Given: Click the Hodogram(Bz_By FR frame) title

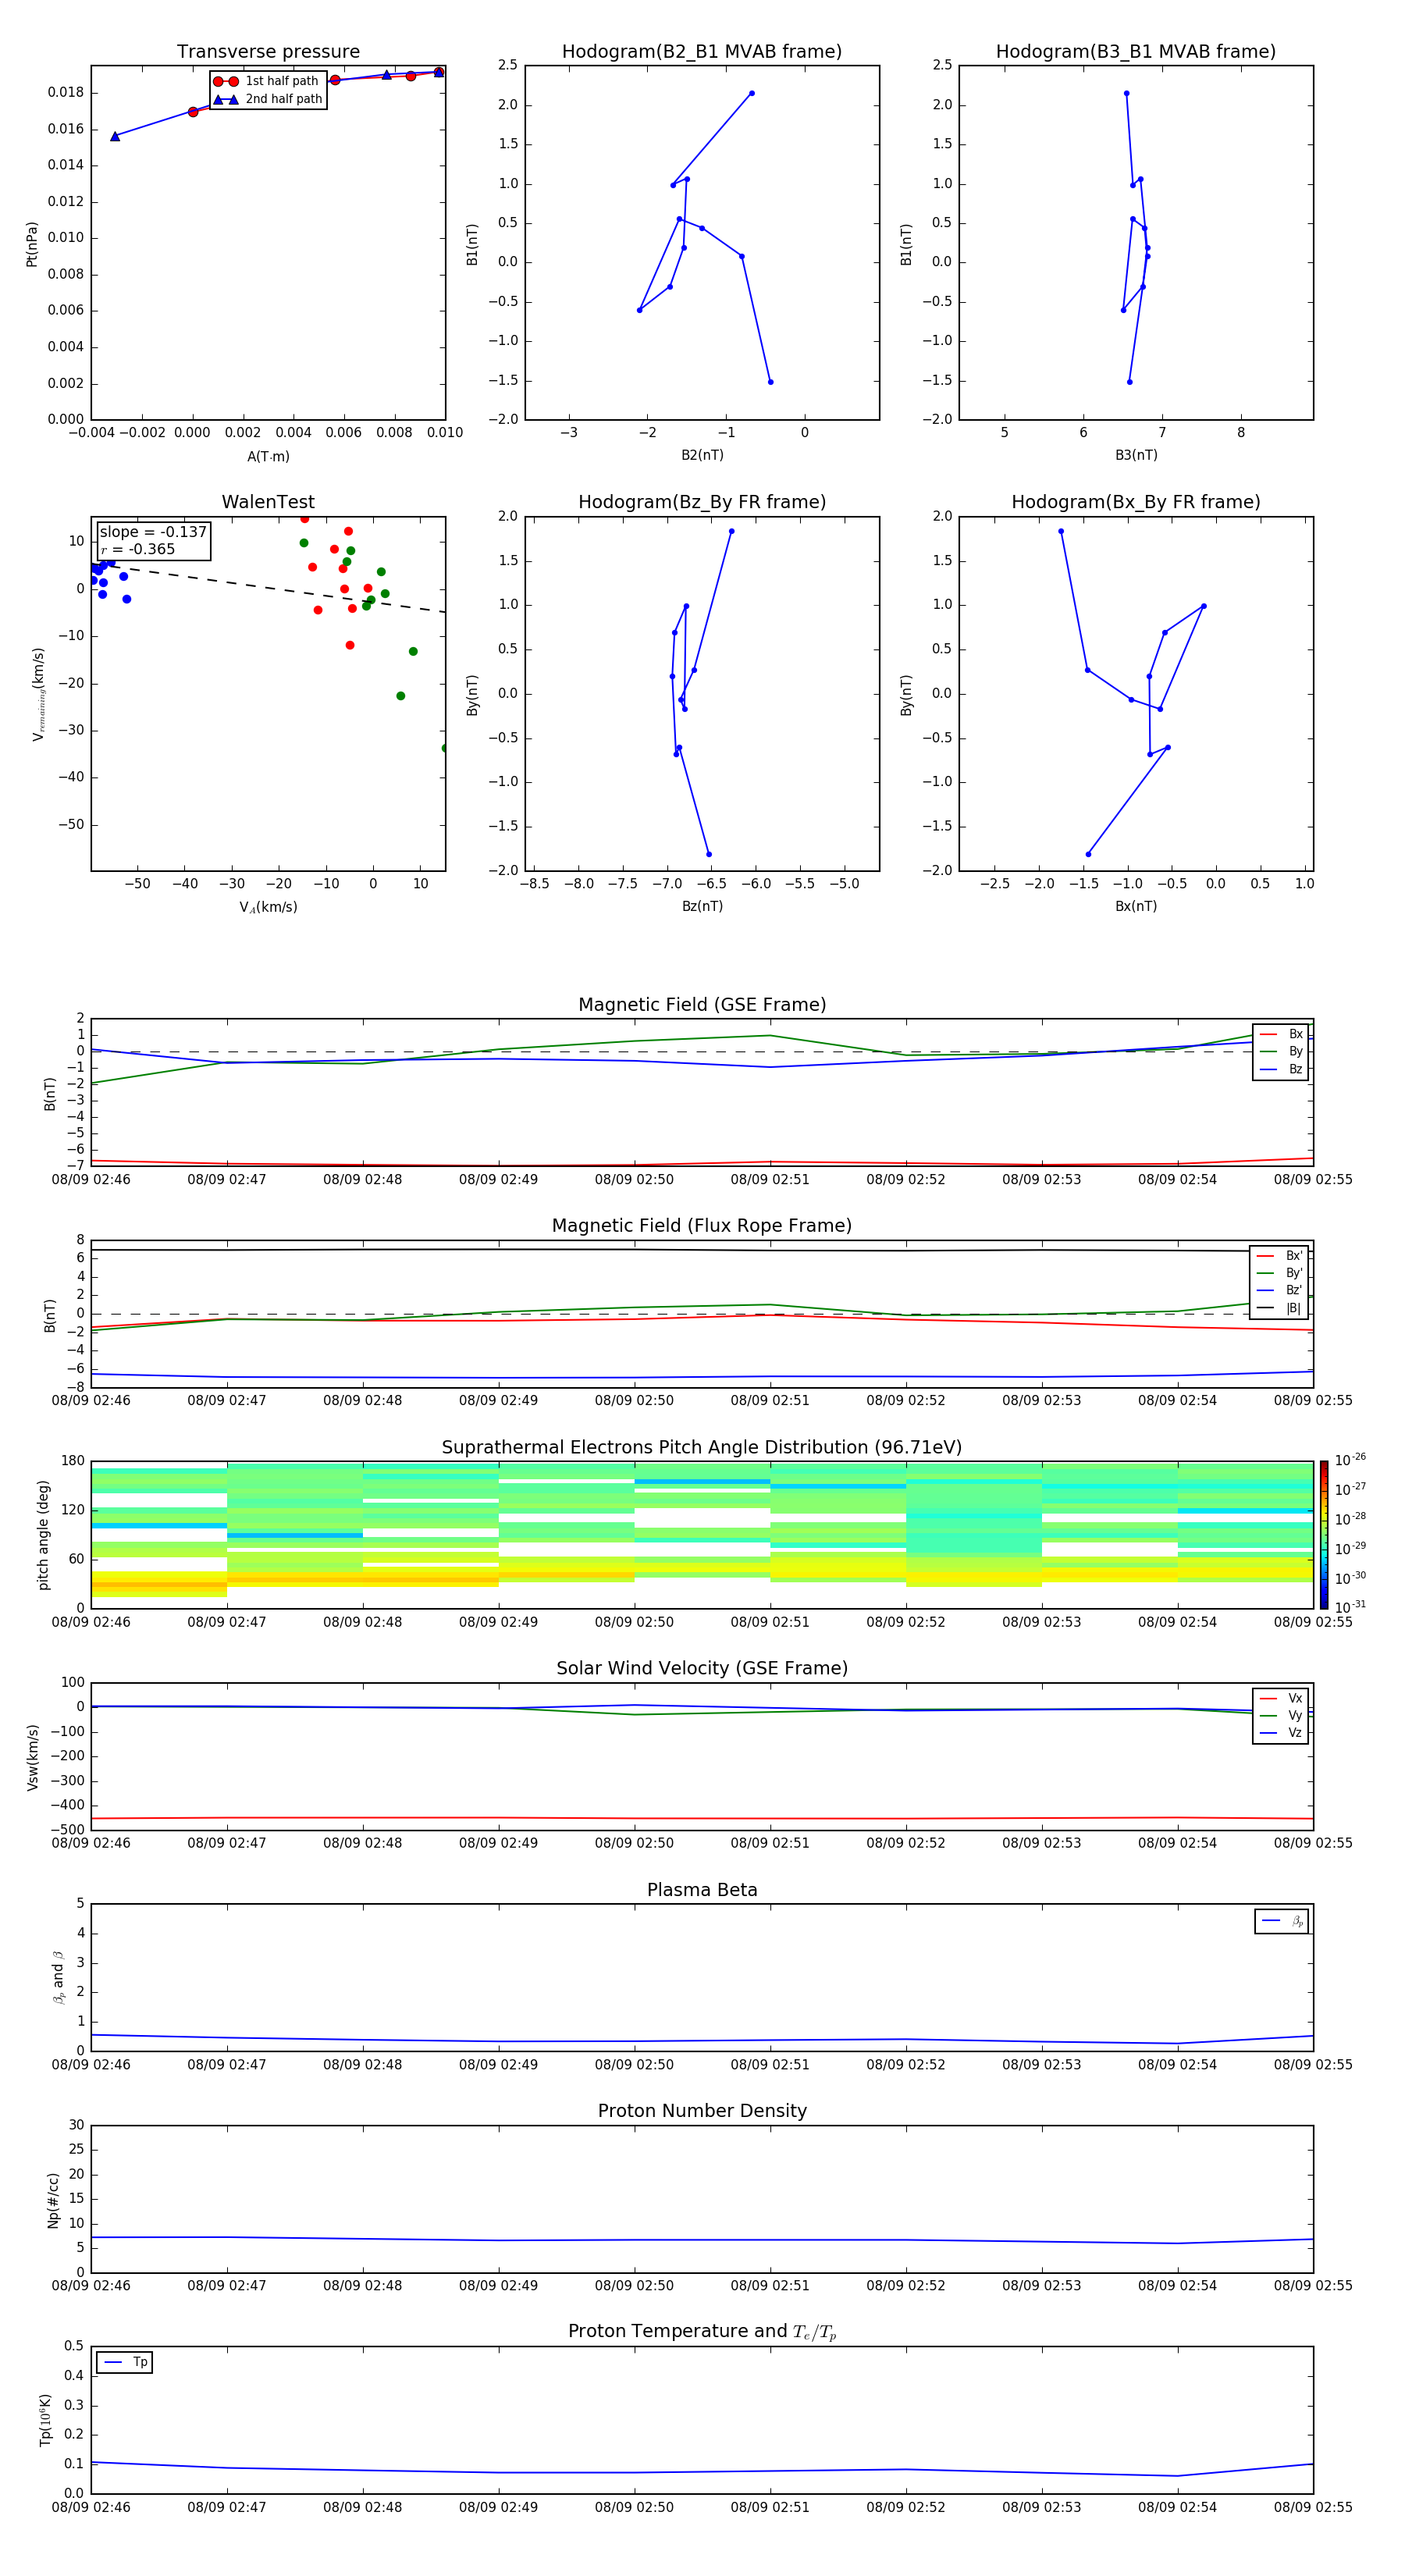Looking at the screenshot, I should click(701, 502).
